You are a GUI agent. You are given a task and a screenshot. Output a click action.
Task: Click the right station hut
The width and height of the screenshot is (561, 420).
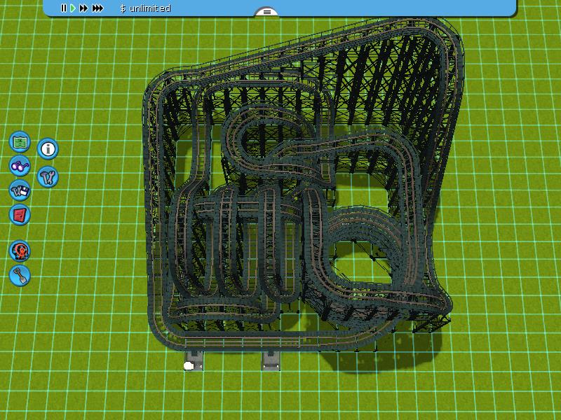point(271,361)
